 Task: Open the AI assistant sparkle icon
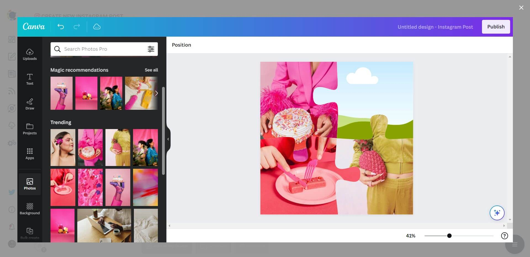point(497,213)
